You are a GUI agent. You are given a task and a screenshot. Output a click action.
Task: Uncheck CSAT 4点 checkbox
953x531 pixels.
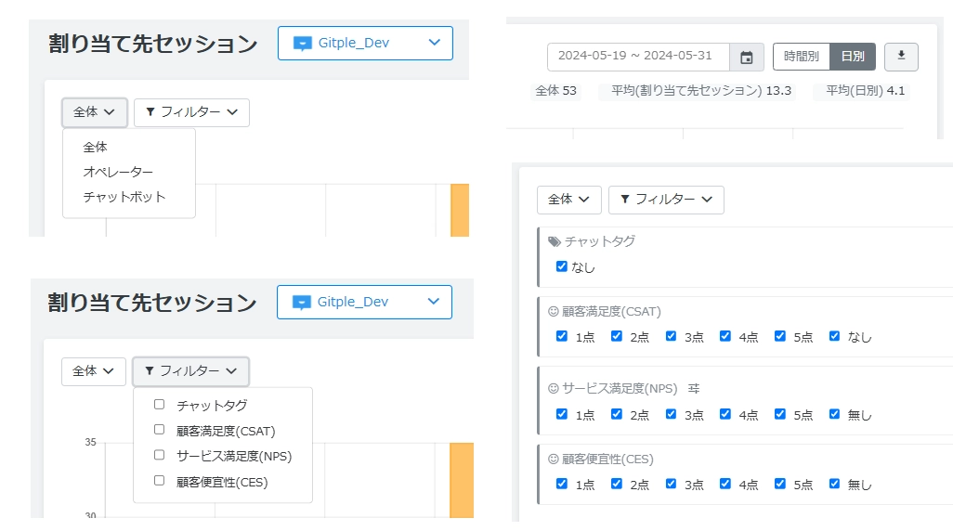pos(725,337)
